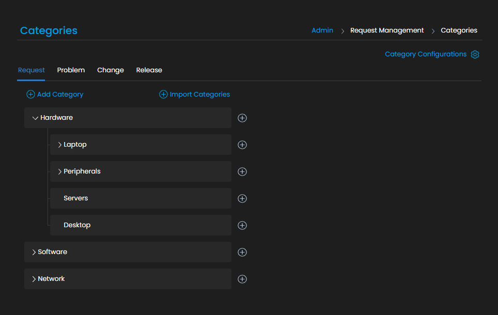Click the plus icon beside Network row
The height and width of the screenshot is (315, 498).
(x=242, y=279)
